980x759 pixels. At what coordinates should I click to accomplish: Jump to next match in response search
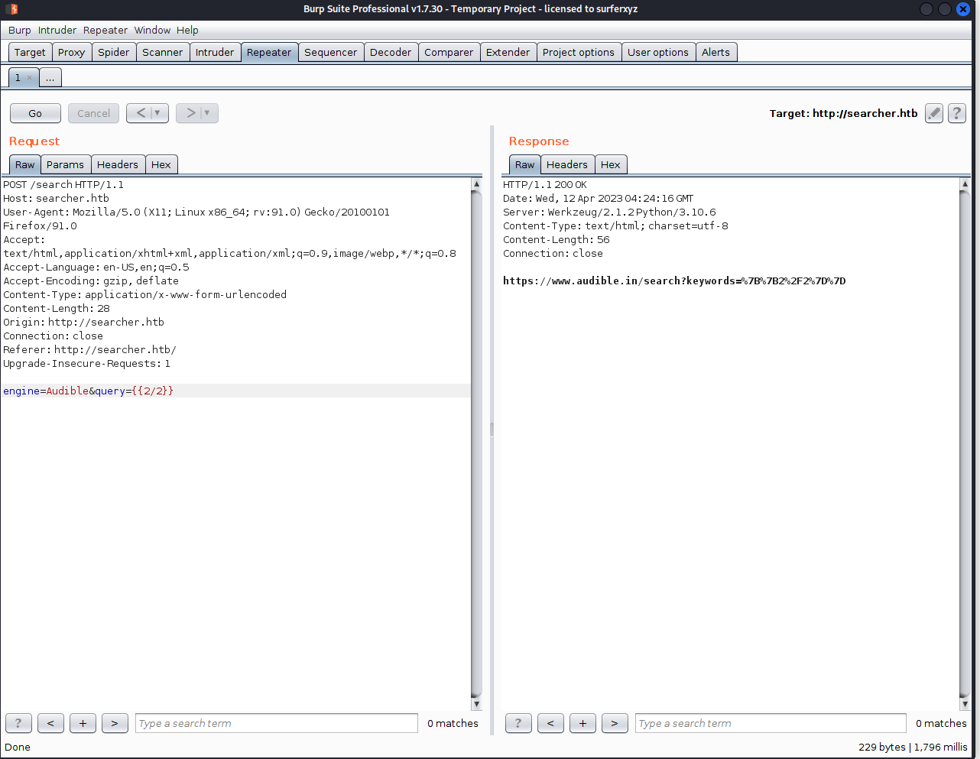615,723
